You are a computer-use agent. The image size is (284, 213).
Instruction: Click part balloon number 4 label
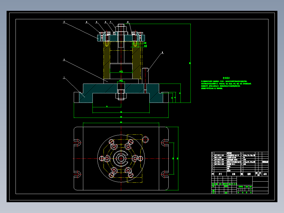point(86,22)
